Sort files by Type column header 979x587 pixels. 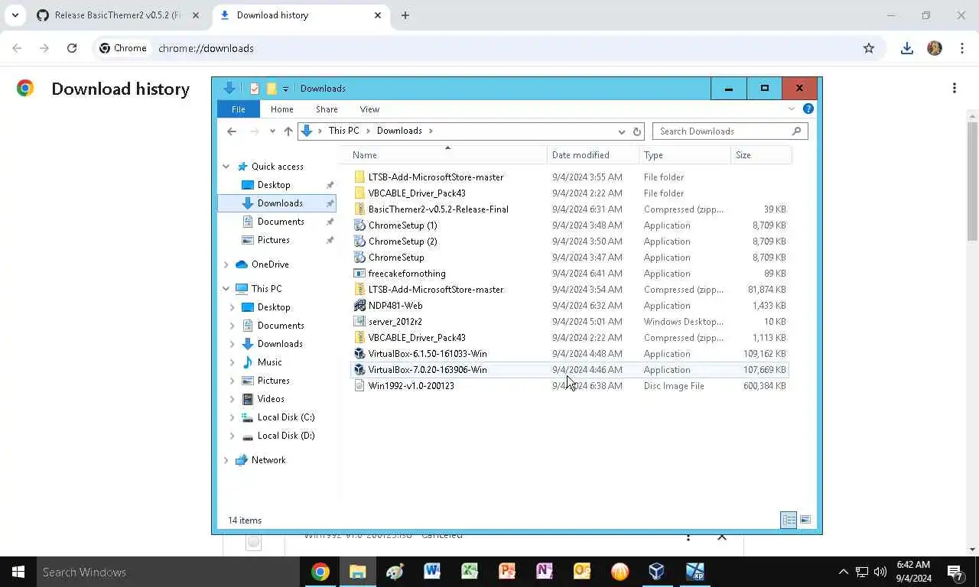685,155
